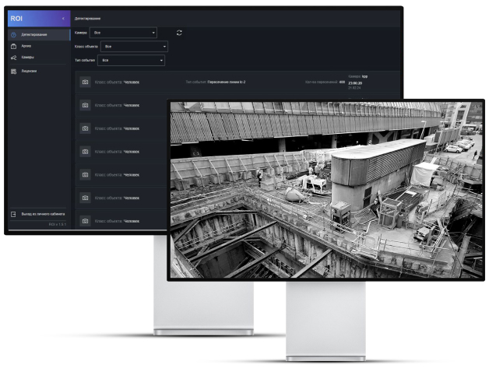Click camera snapshot icon of third event row
This screenshot has width=489, height=375.
point(85,128)
